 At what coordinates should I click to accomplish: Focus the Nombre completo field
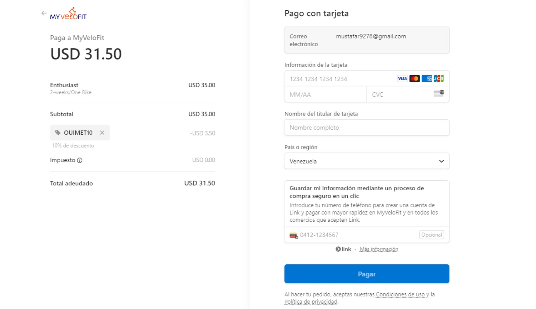click(367, 128)
